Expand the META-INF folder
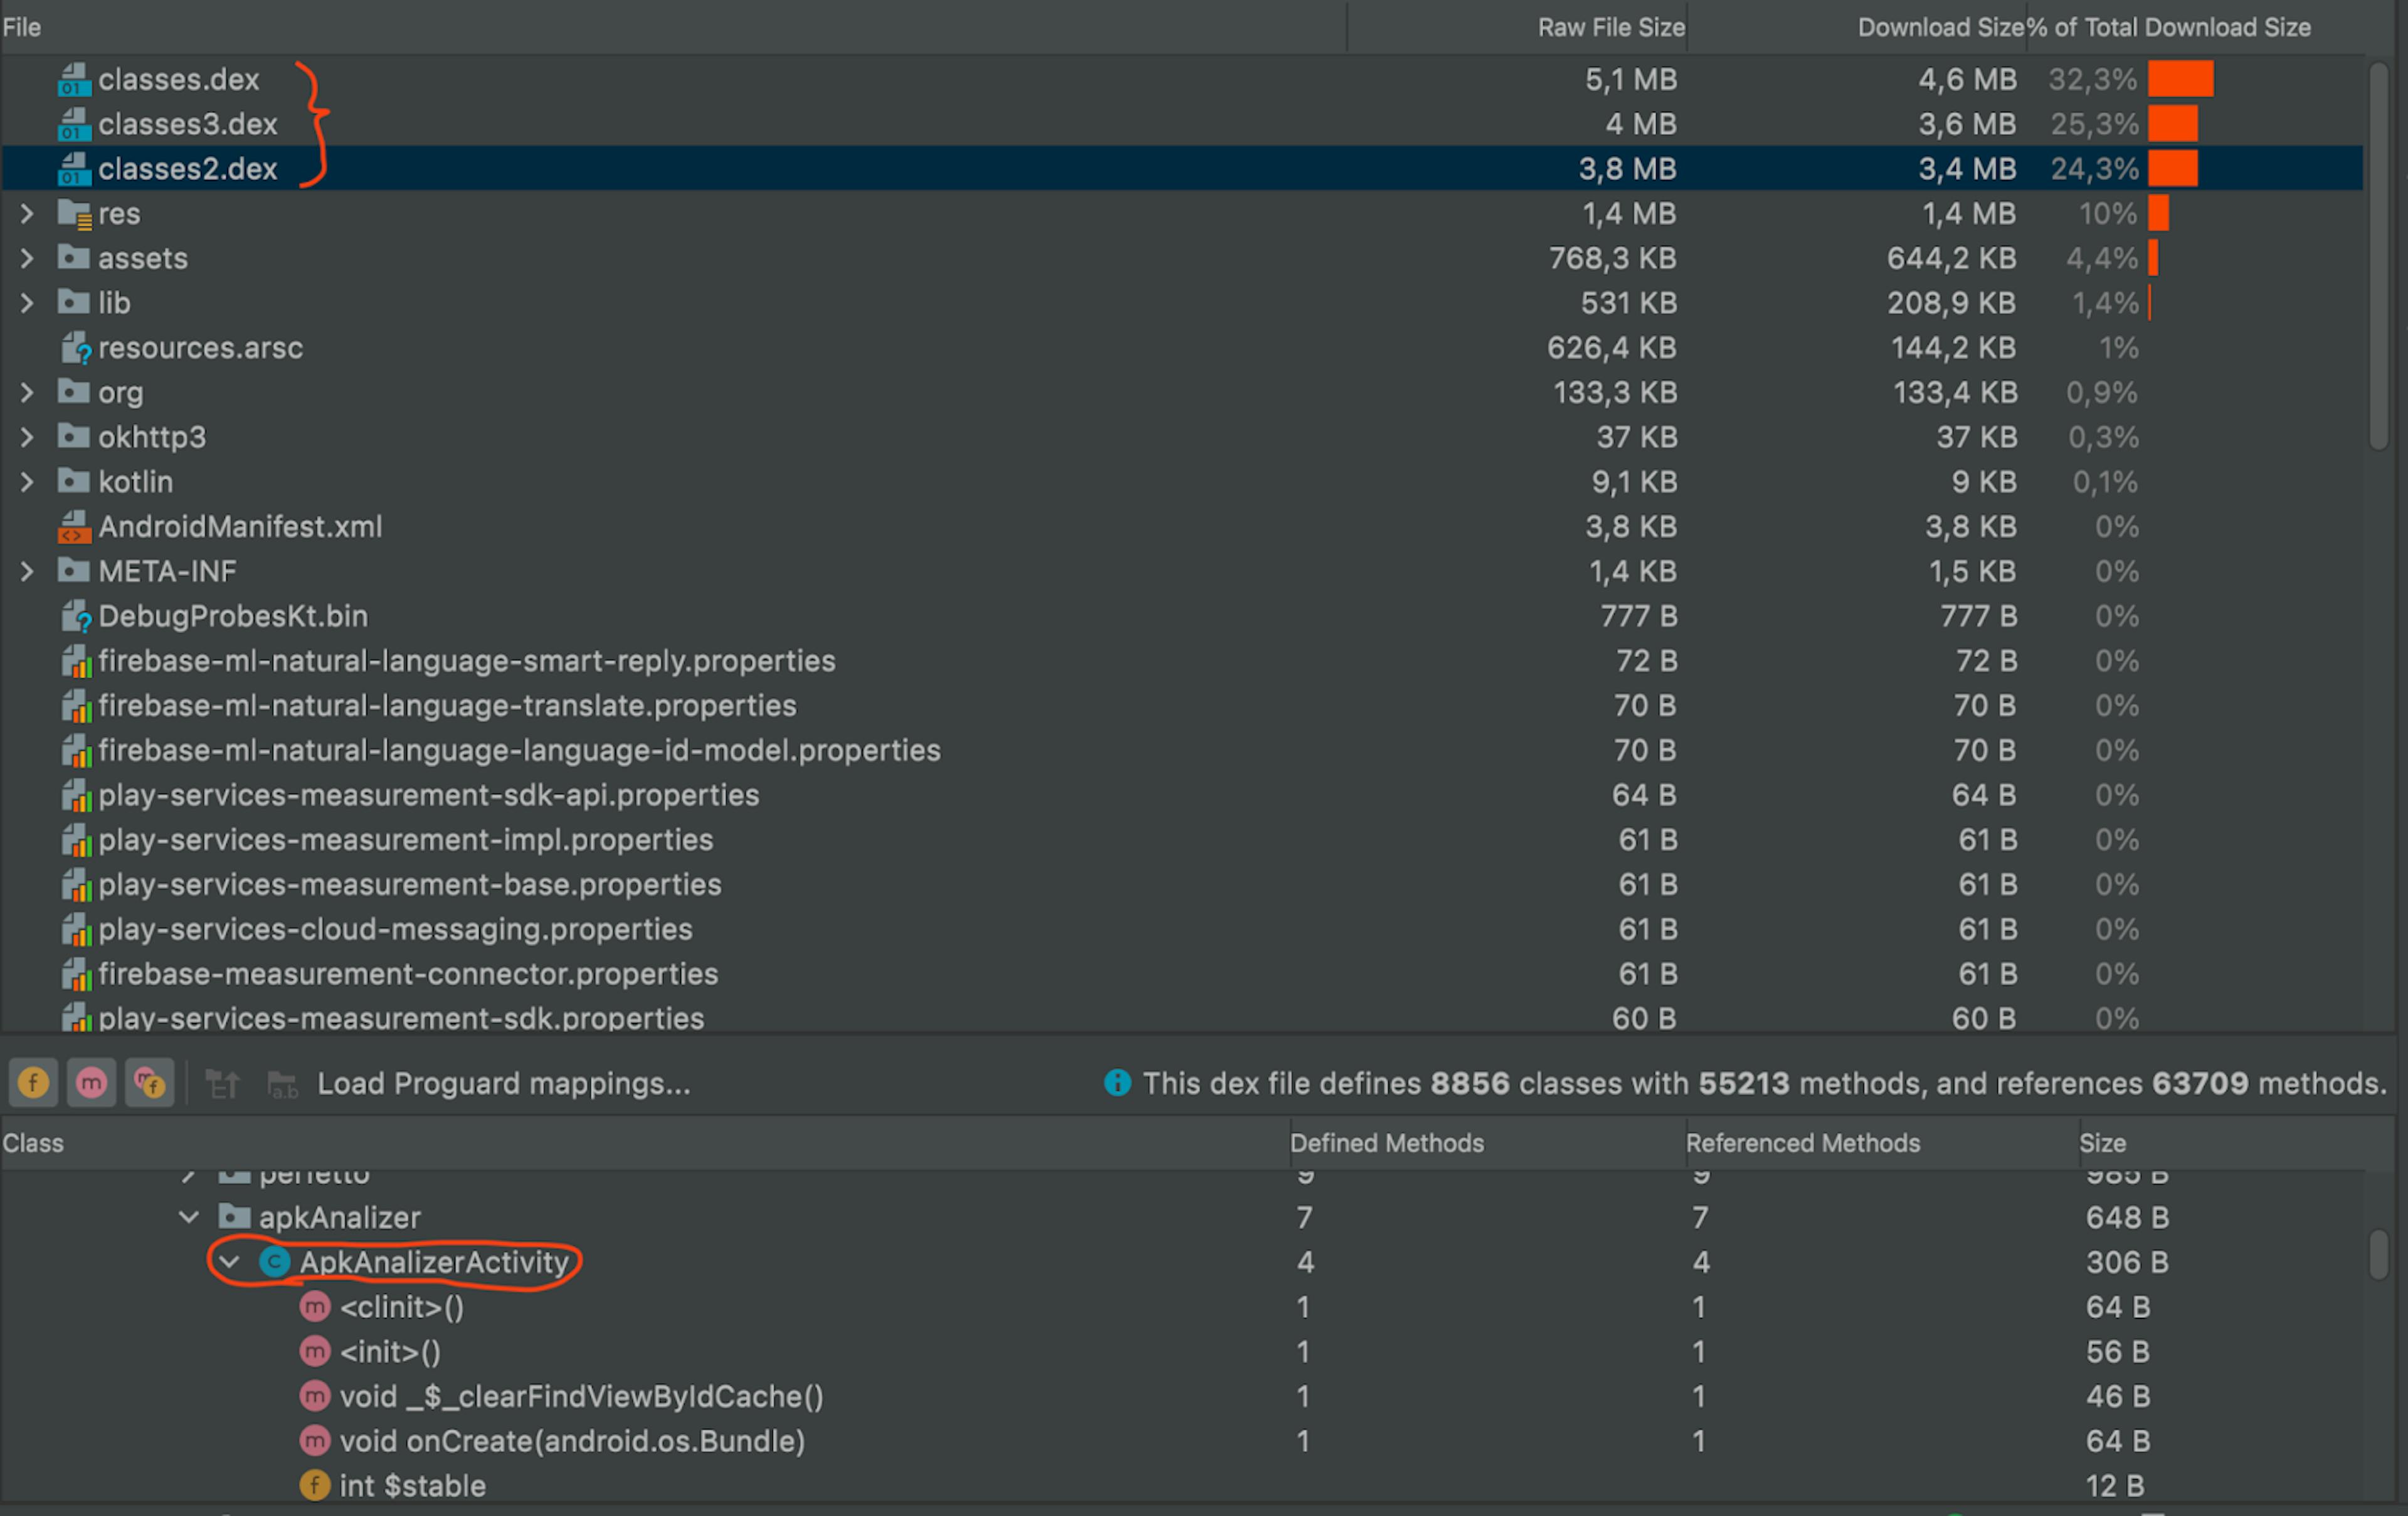This screenshot has height=1516, width=2408. point(27,572)
